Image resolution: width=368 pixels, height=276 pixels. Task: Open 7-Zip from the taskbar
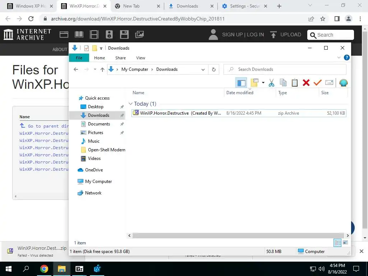pyautogui.click(x=79, y=269)
